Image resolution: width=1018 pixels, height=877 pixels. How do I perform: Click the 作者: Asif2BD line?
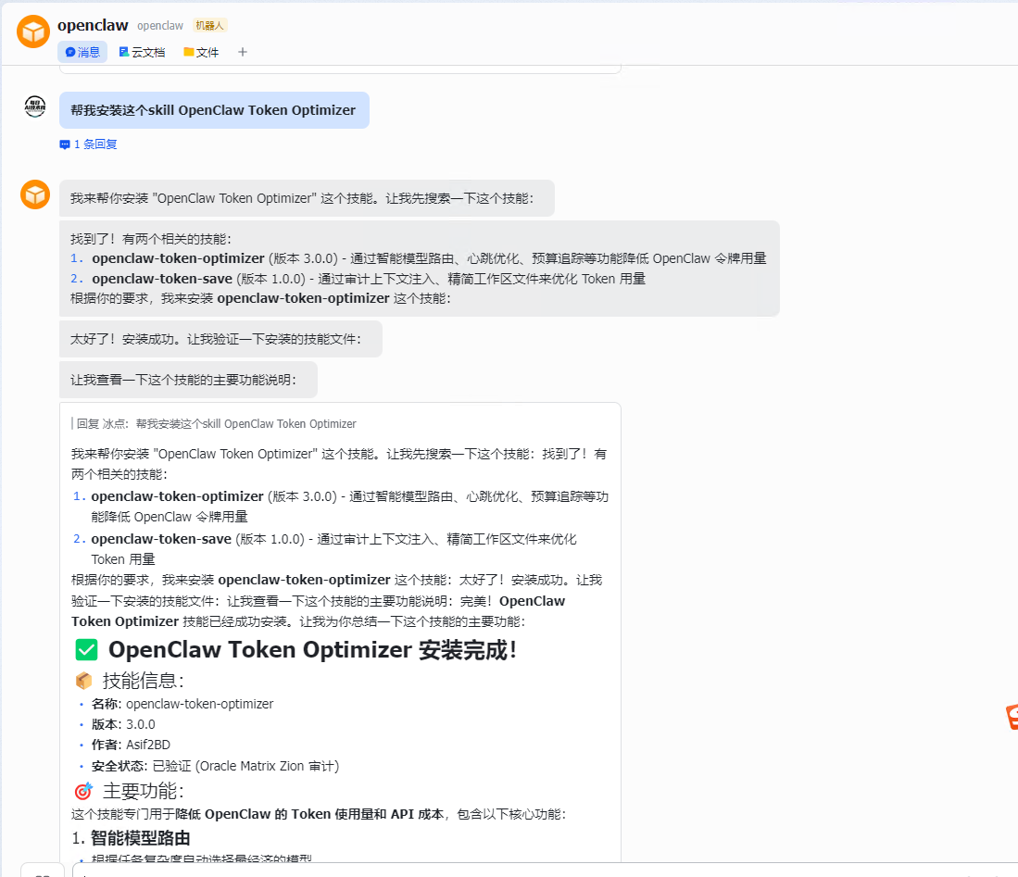(131, 745)
